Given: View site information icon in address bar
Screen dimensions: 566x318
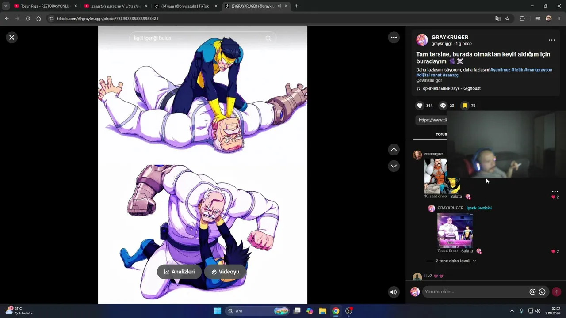Looking at the screenshot, I should 51,19.
